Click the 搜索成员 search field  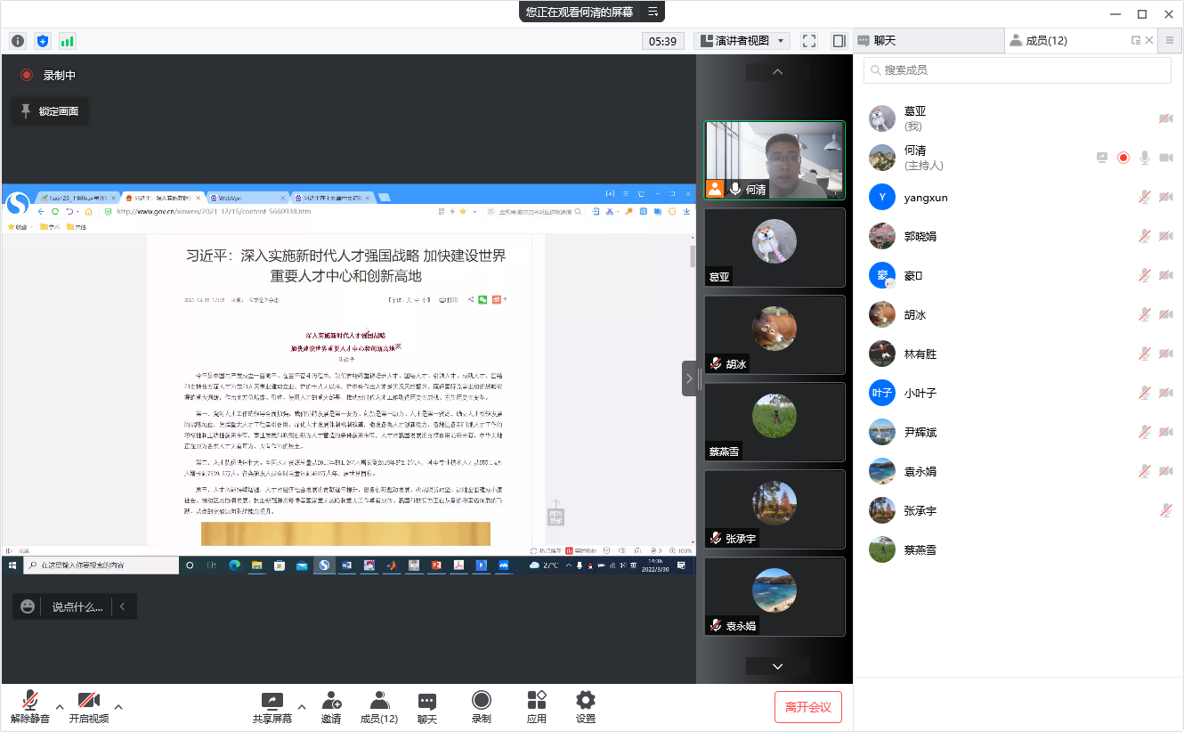click(x=1017, y=70)
